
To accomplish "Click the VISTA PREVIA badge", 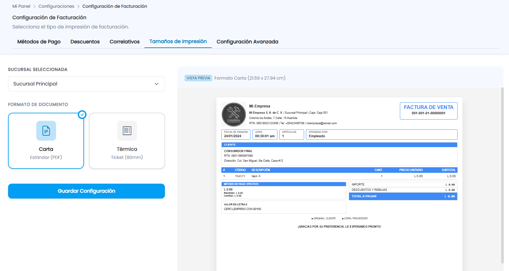I will coord(198,78).
